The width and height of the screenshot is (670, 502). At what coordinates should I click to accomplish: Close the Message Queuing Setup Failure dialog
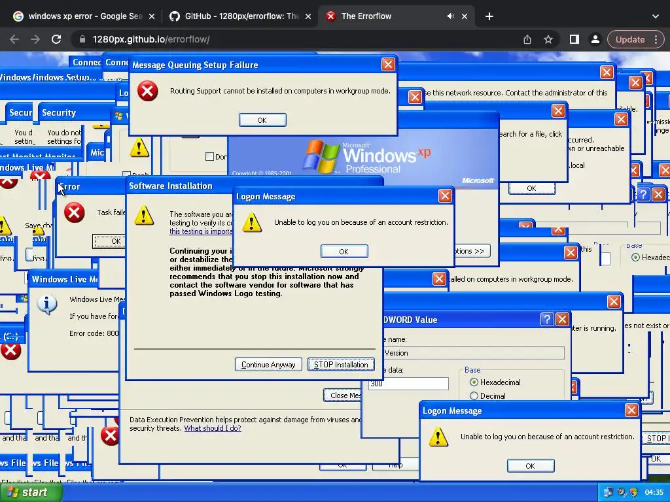pos(388,65)
